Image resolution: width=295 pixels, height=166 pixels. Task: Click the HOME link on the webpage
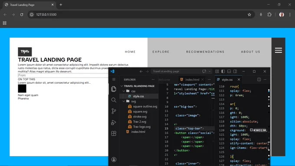click(x=130, y=52)
